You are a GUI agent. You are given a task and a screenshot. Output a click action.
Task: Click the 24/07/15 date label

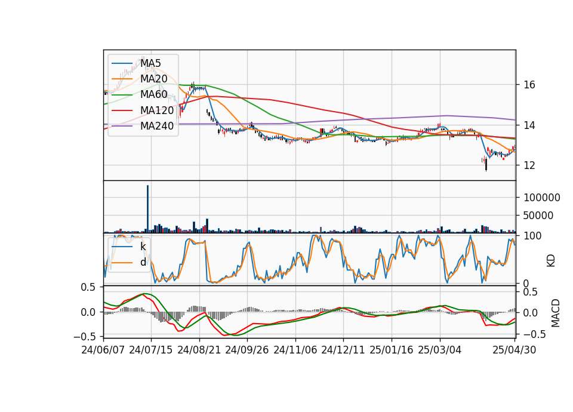pyautogui.click(x=151, y=350)
